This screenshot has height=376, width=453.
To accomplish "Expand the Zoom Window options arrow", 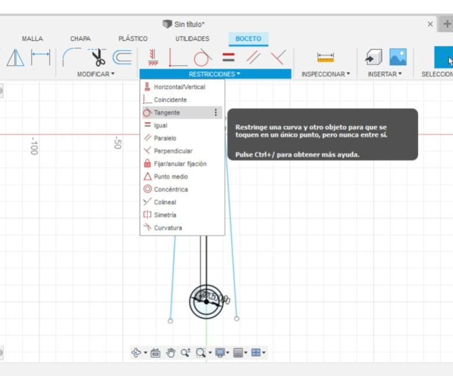I will click(x=210, y=353).
